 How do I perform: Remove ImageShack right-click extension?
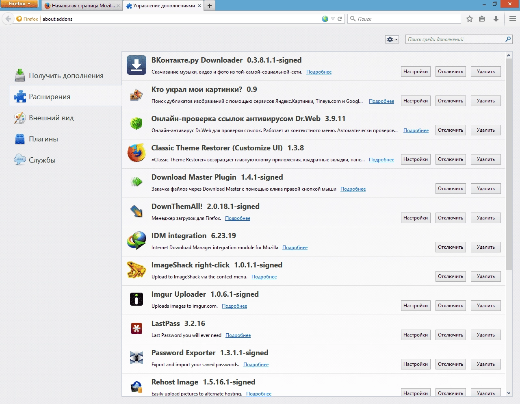tap(486, 276)
